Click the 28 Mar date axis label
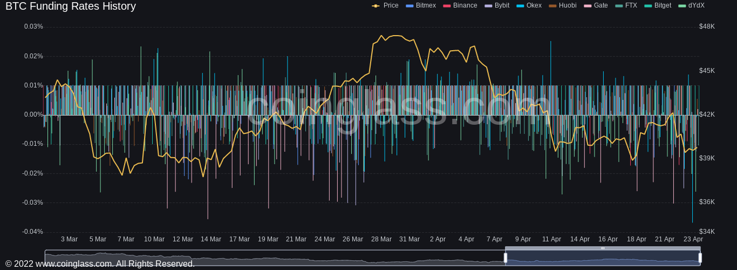The image size is (737, 270). [381, 239]
